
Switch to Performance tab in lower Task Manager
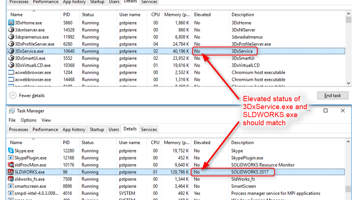45,130
